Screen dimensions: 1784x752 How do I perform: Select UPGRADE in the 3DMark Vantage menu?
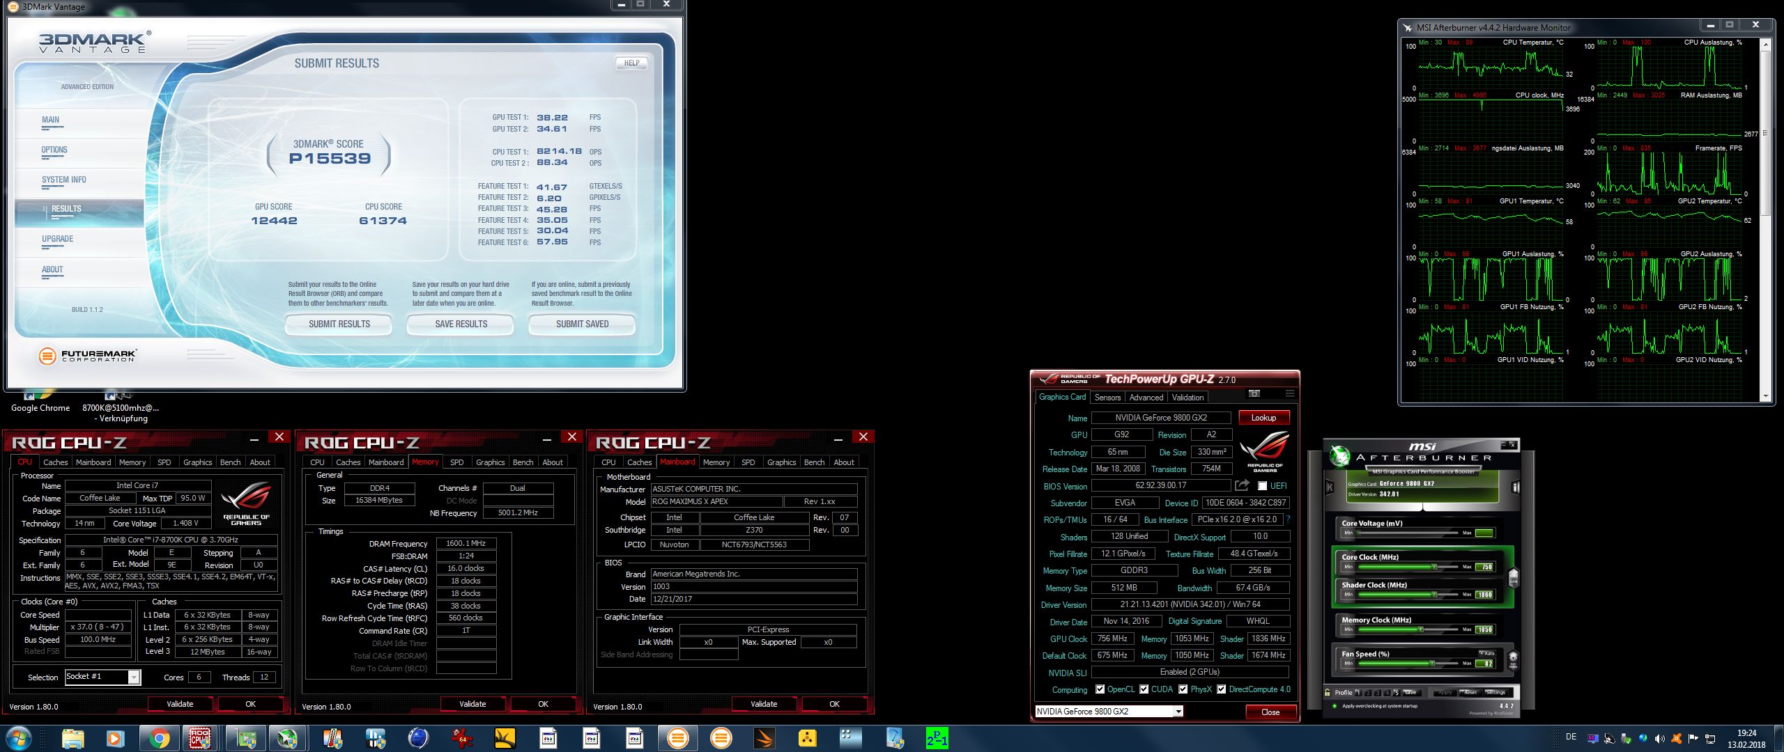[x=57, y=239]
